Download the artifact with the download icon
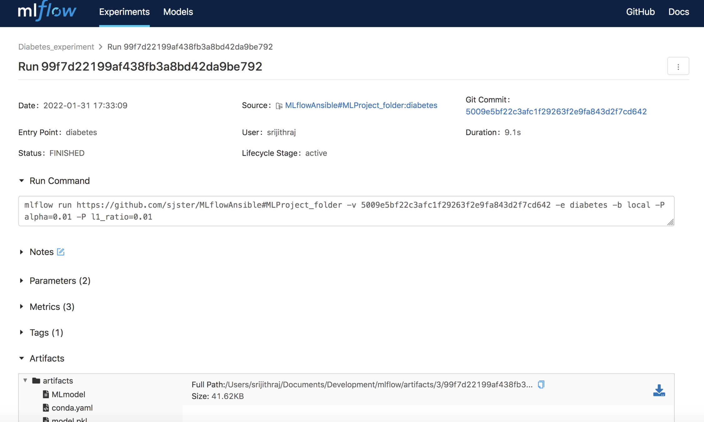Viewport: 704px width, 422px height. pyautogui.click(x=659, y=390)
